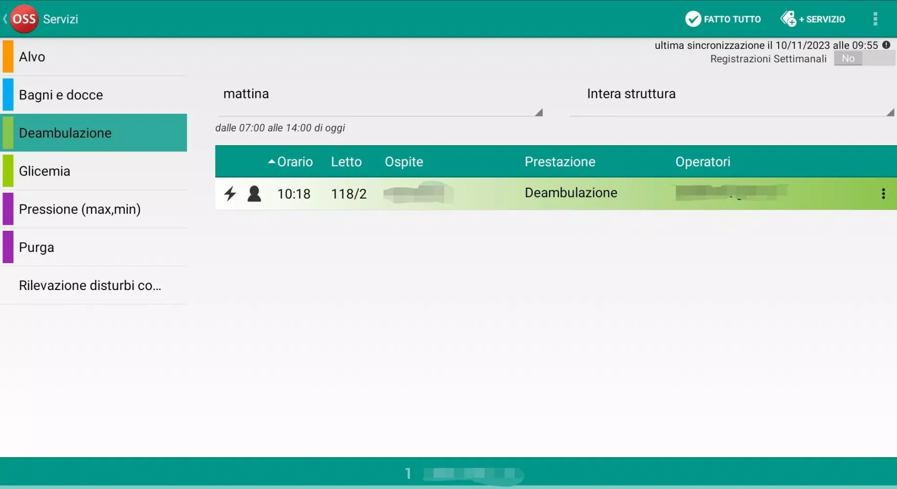This screenshot has width=897, height=489.
Task: Open the top-right overflow menu
Action: click(875, 19)
